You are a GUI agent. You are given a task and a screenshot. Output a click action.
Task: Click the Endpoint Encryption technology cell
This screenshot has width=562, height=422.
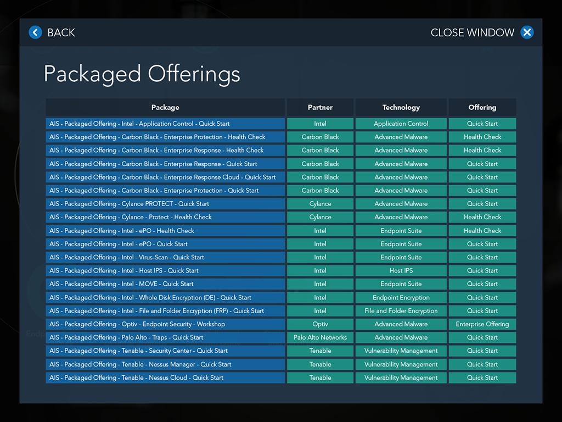coord(401,297)
